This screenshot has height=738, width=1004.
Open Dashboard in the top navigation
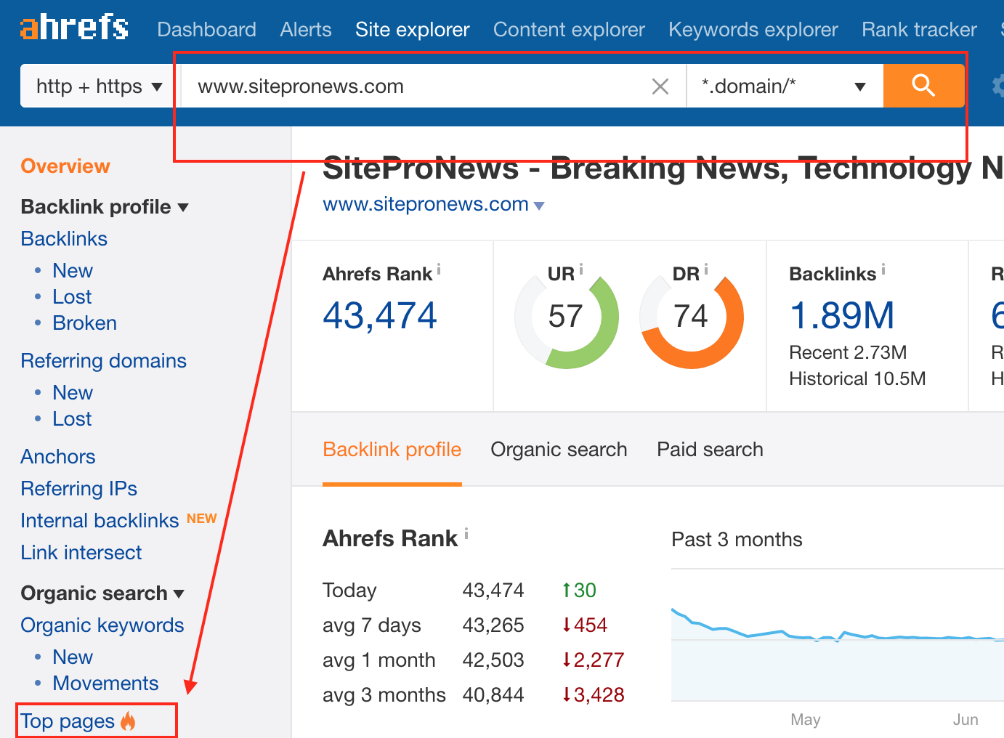206,29
